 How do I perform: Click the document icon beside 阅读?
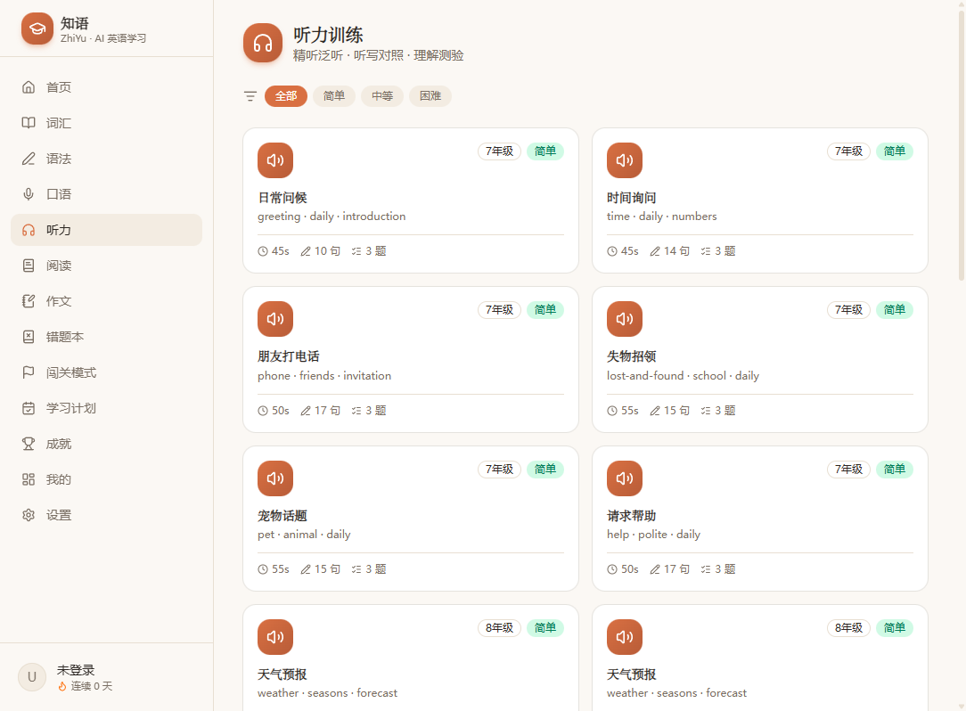[x=29, y=266]
